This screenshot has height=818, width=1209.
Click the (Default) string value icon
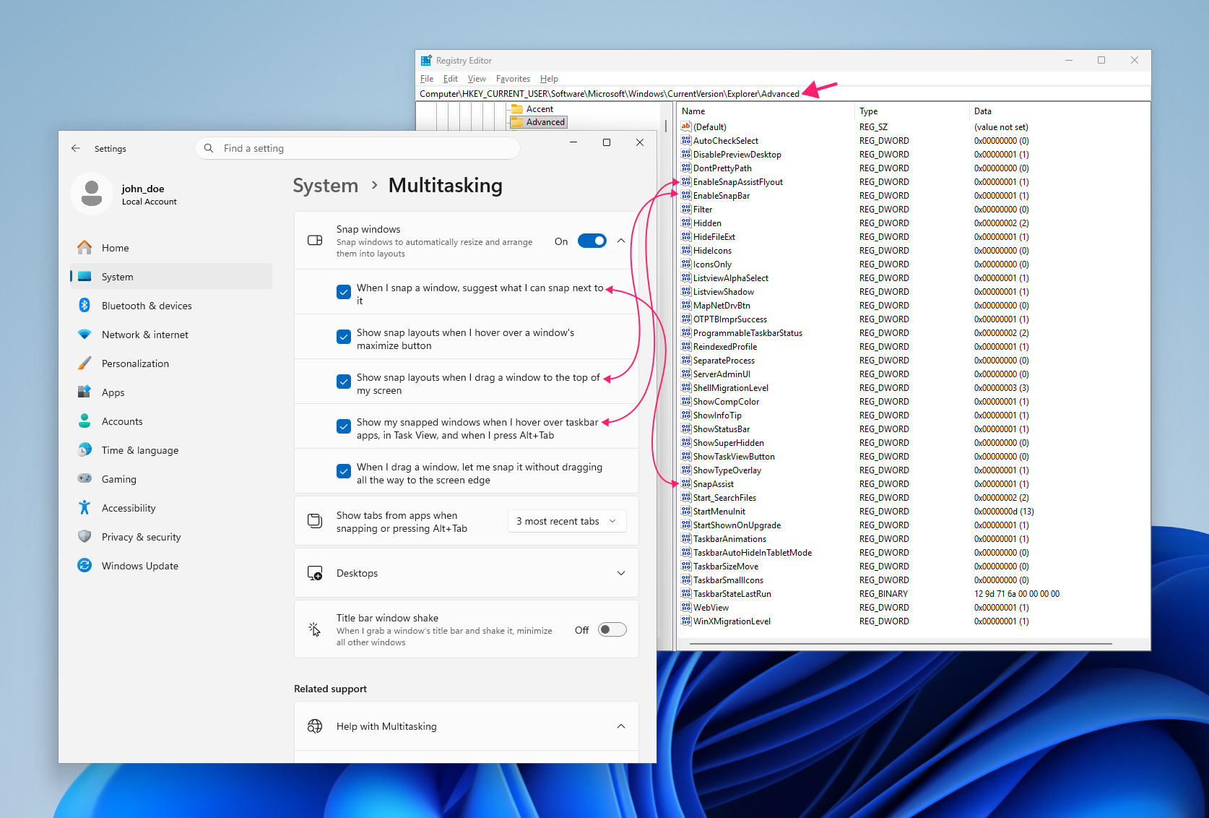686,126
